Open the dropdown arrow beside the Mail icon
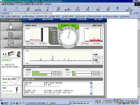 coord(100,8)
